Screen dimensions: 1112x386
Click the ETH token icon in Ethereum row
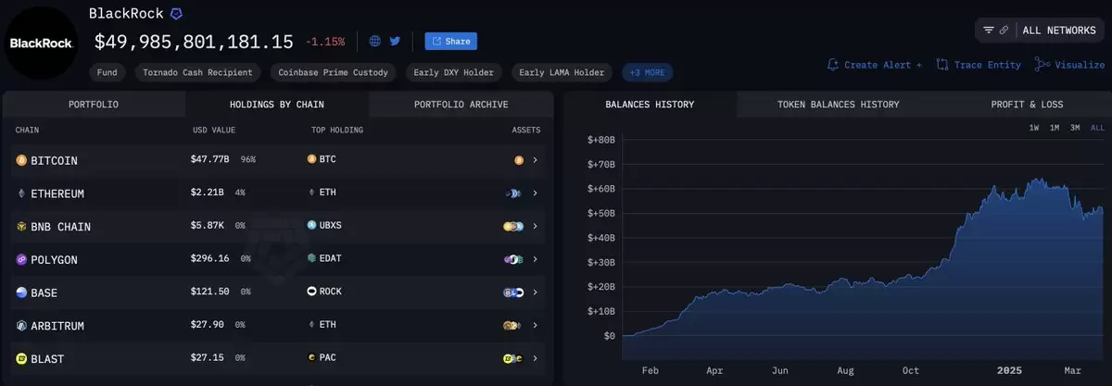tap(311, 193)
